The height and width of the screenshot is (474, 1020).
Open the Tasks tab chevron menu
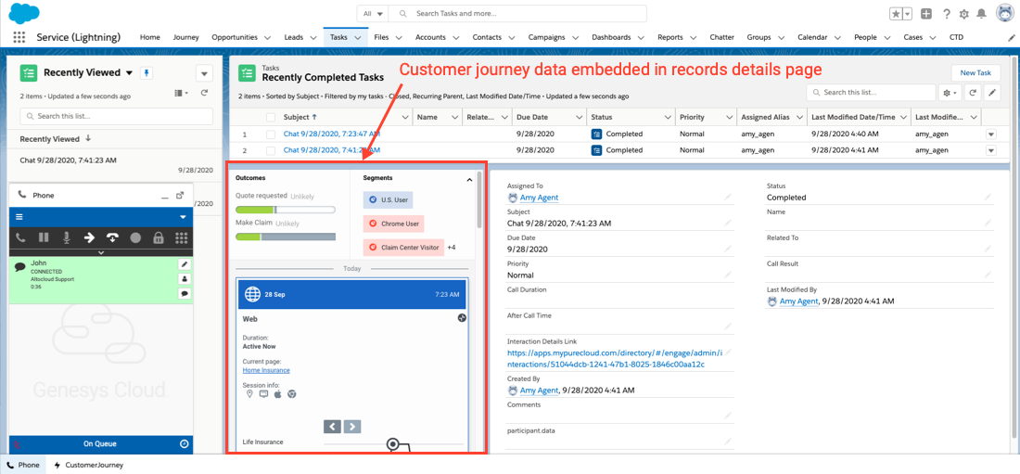coord(358,38)
